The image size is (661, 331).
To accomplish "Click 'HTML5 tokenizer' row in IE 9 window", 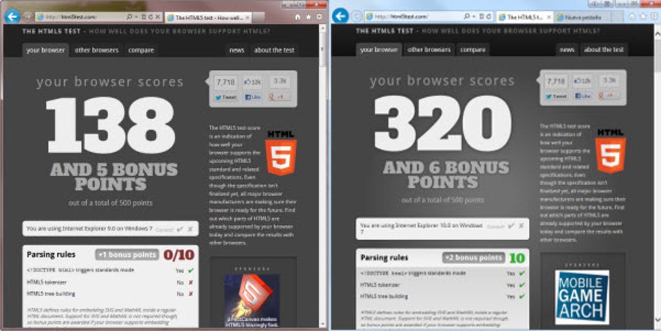I will 110,282.
